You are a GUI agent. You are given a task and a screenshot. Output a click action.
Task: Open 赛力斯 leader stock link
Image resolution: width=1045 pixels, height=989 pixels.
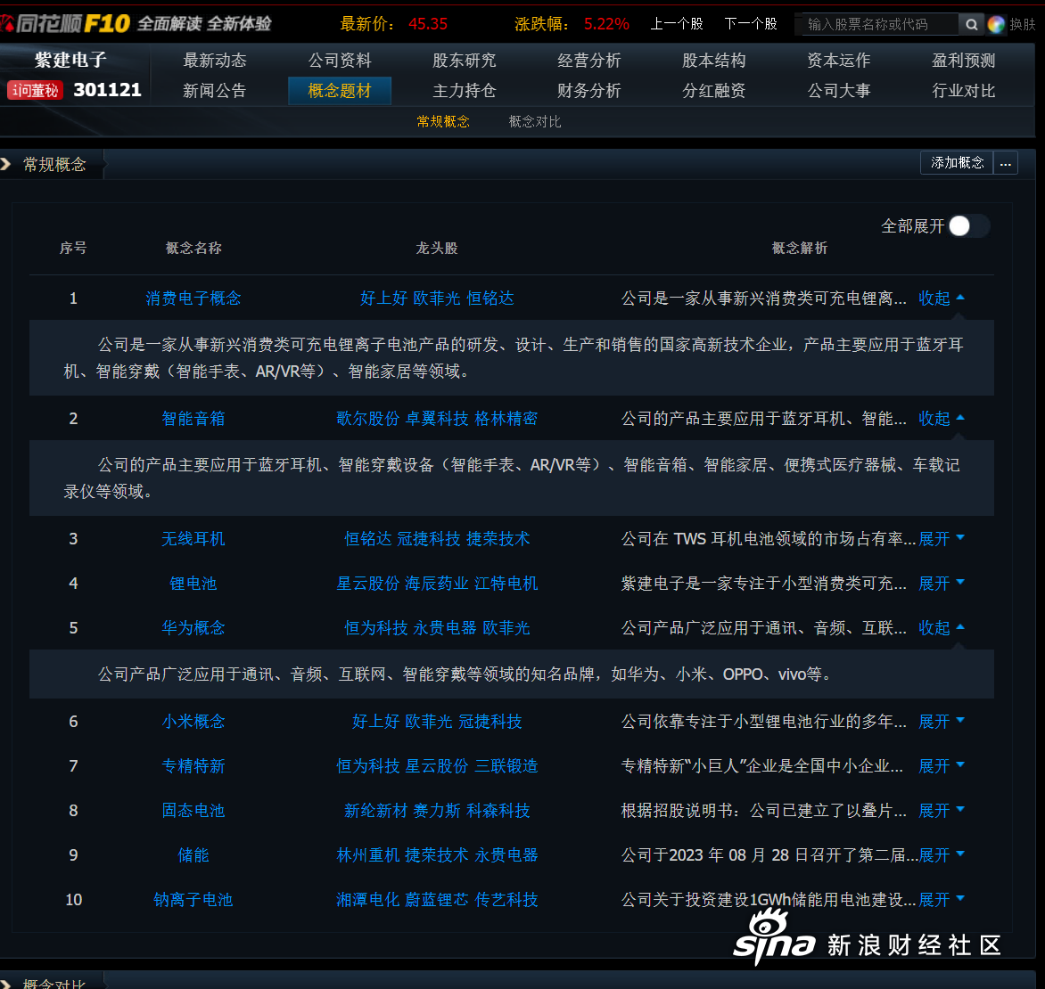[x=437, y=811]
